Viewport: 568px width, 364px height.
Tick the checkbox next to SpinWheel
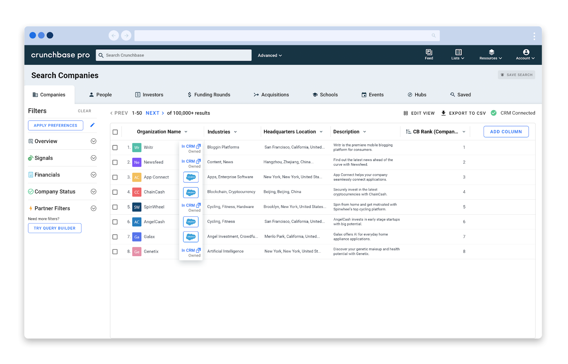coord(115,207)
